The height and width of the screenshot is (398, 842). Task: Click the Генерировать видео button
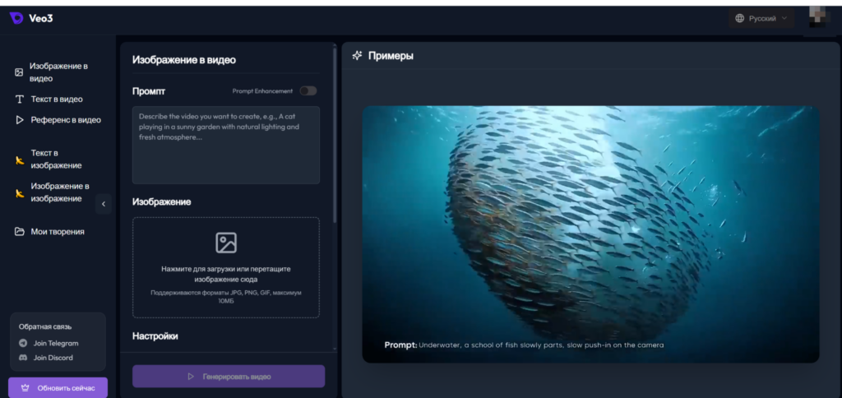(x=229, y=377)
